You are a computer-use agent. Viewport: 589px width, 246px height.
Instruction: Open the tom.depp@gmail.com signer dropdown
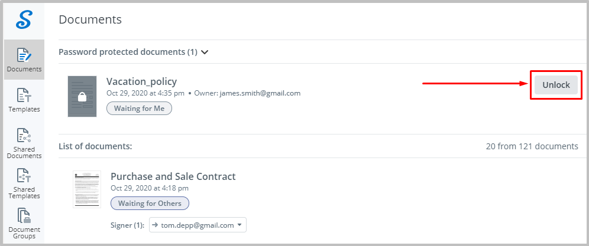[x=198, y=225]
